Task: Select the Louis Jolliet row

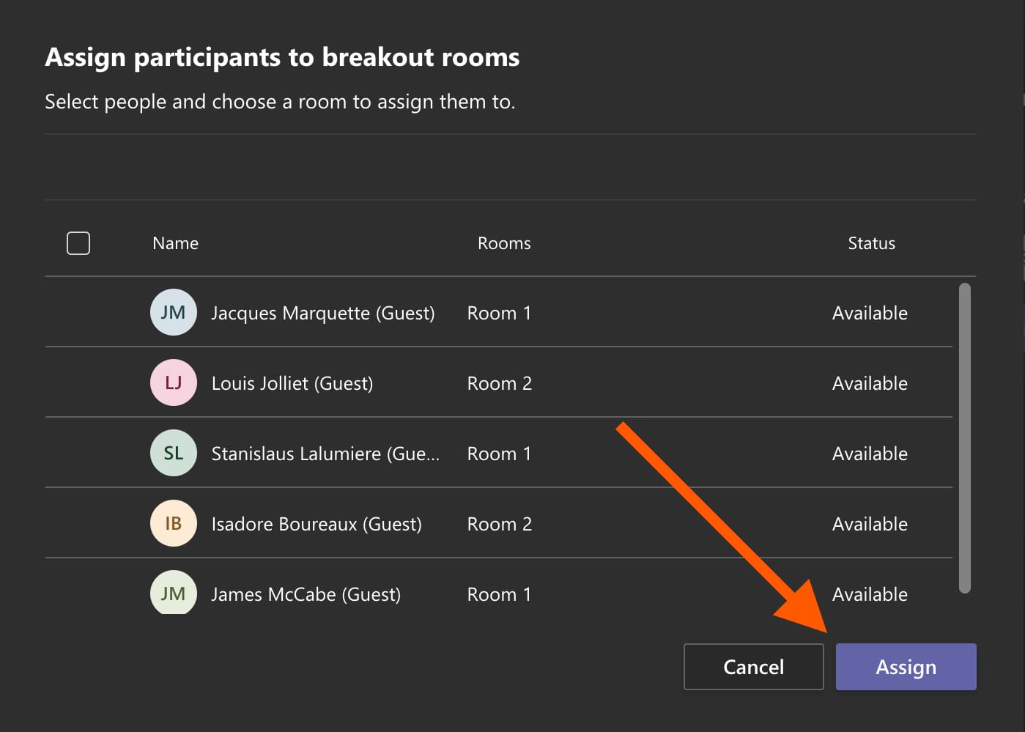Action: coord(292,382)
